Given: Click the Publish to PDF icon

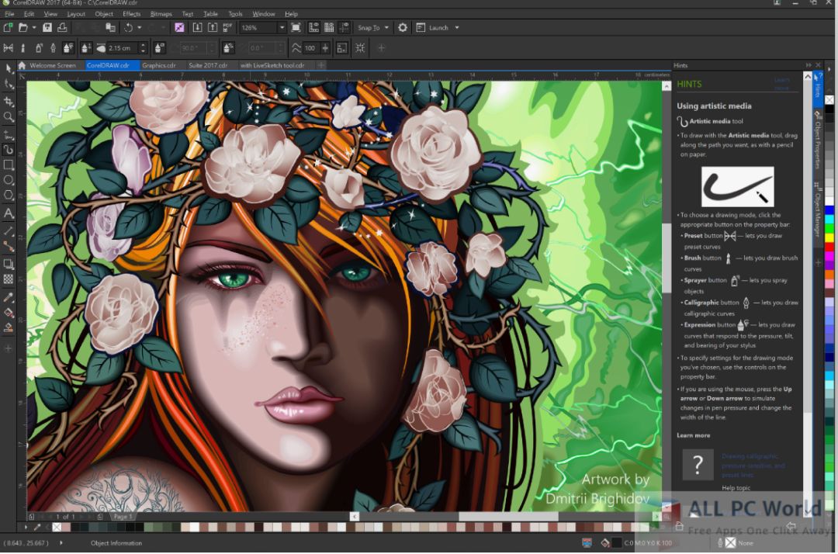Looking at the screenshot, I should click(x=227, y=27).
